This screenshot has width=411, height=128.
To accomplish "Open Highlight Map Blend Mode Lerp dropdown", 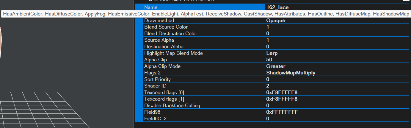I will coord(338,53).
